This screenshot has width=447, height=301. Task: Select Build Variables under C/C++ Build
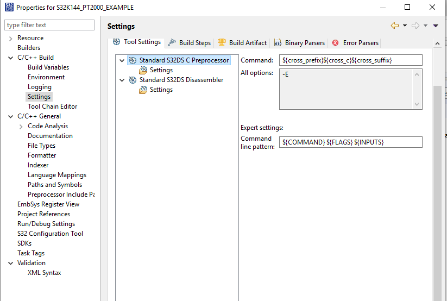pos(48,67)
